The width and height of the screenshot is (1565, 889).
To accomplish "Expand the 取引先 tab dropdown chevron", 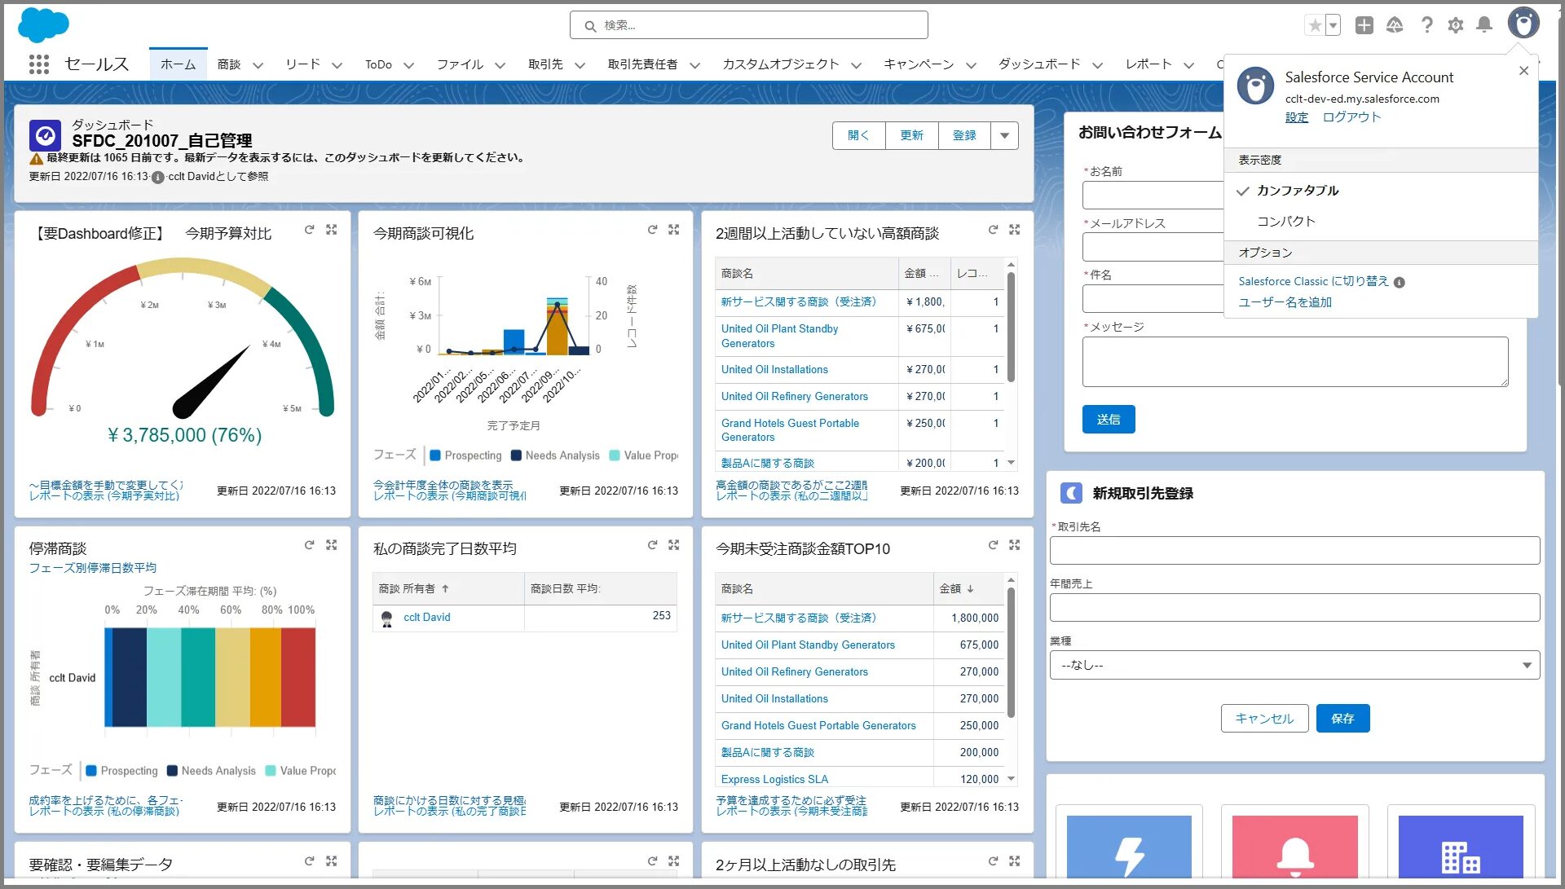I will tap(580, 65).
